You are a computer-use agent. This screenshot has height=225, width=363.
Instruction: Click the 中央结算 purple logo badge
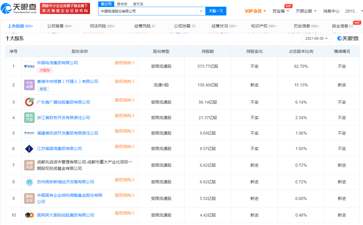click(x=29, y=85)
